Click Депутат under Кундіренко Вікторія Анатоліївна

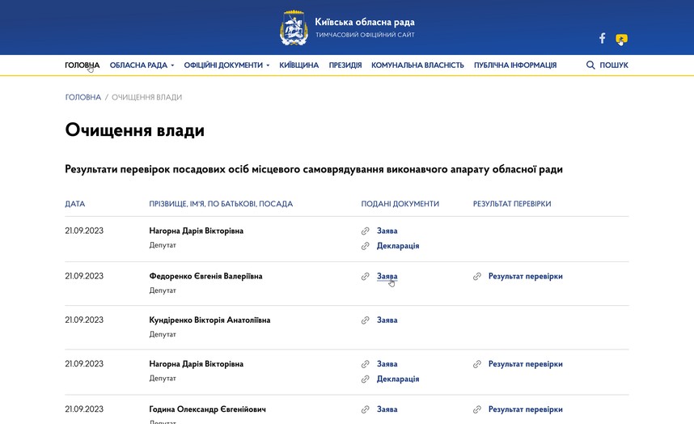[x=163, y=335]
